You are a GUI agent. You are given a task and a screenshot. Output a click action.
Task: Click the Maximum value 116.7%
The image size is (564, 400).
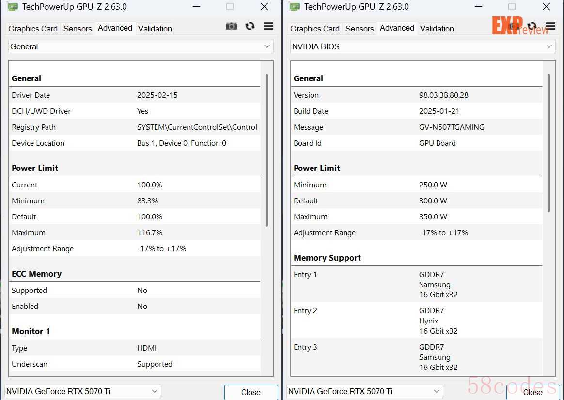[x=150, y=233]
